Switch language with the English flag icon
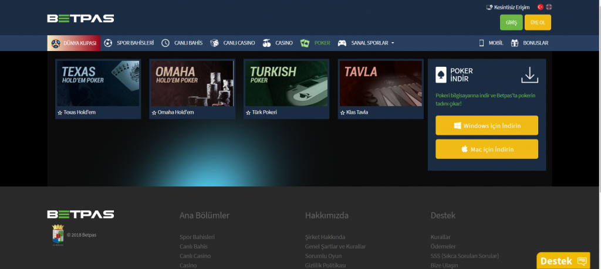This screenshot has width=601, height=269. point(549,7)
